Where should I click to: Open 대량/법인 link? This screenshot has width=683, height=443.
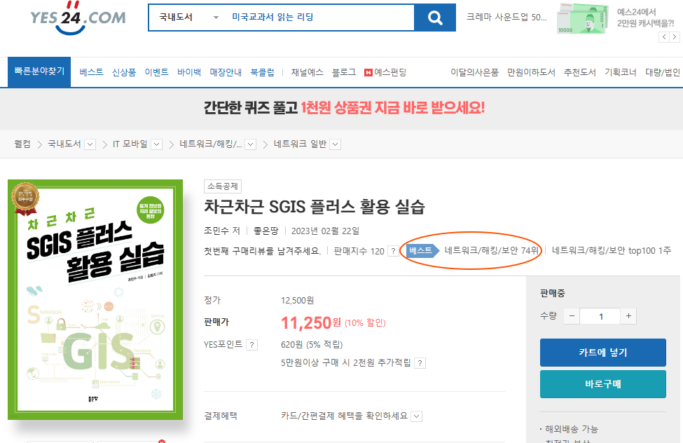click(x=663, y=72)
